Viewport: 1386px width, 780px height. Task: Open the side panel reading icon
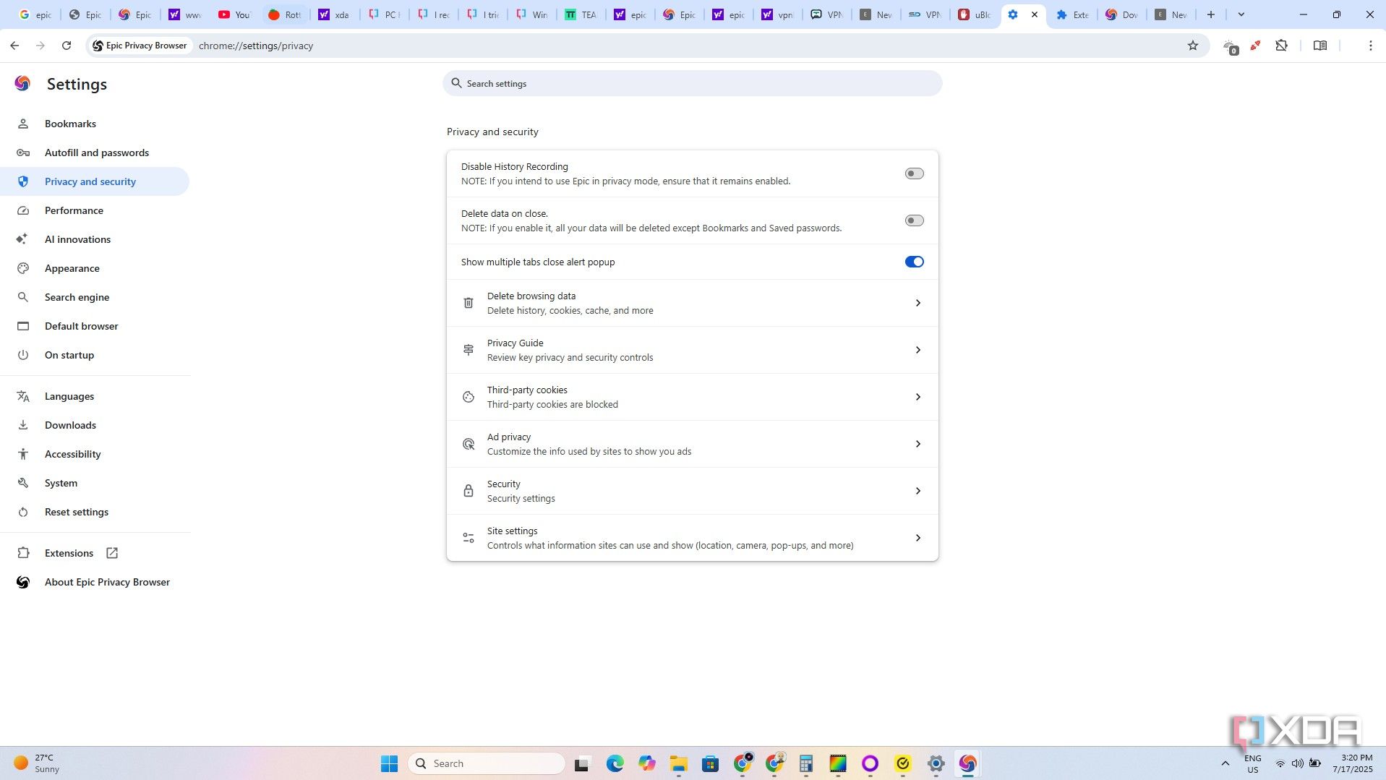(x=1320, y=46)
